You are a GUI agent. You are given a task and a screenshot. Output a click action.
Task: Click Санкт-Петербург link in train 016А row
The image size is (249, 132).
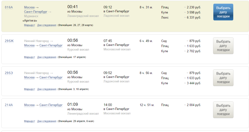[36, 12]
